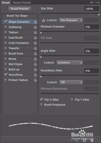Select the Brush tab
101x143 pixels.
click(x=6, y=3)
